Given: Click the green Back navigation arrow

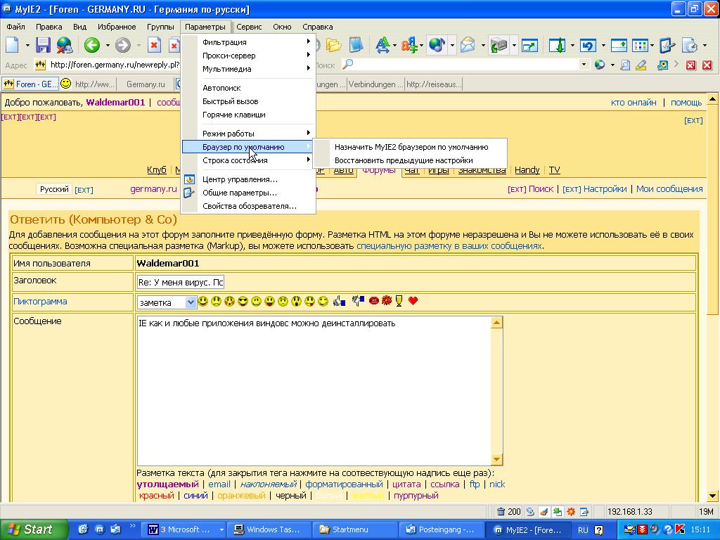Looking at the screenshot, I should tap(92, 45).
